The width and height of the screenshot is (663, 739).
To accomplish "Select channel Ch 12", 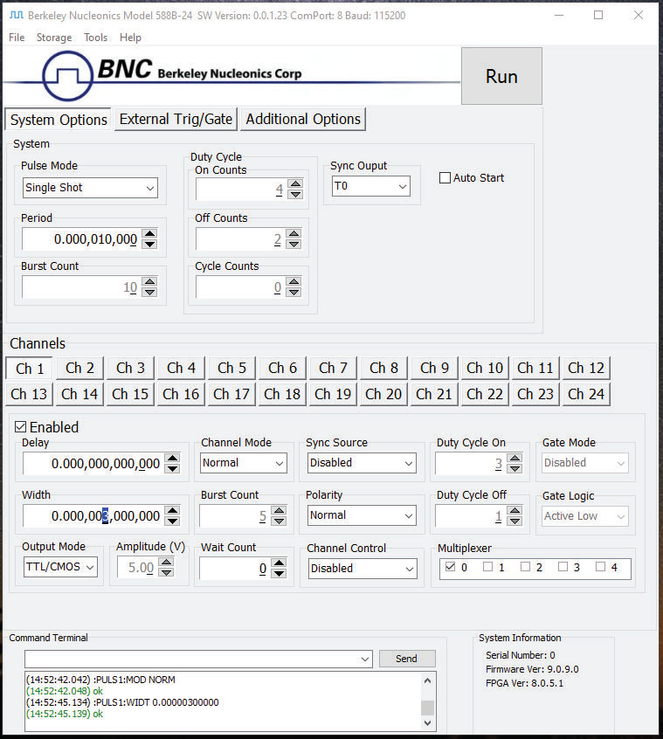I will [x=586, y=368].
